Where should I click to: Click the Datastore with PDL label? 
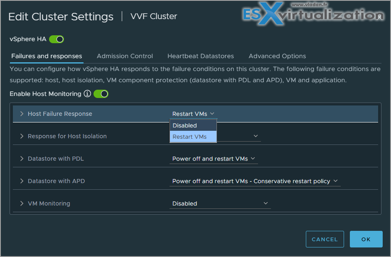[56, 159]
